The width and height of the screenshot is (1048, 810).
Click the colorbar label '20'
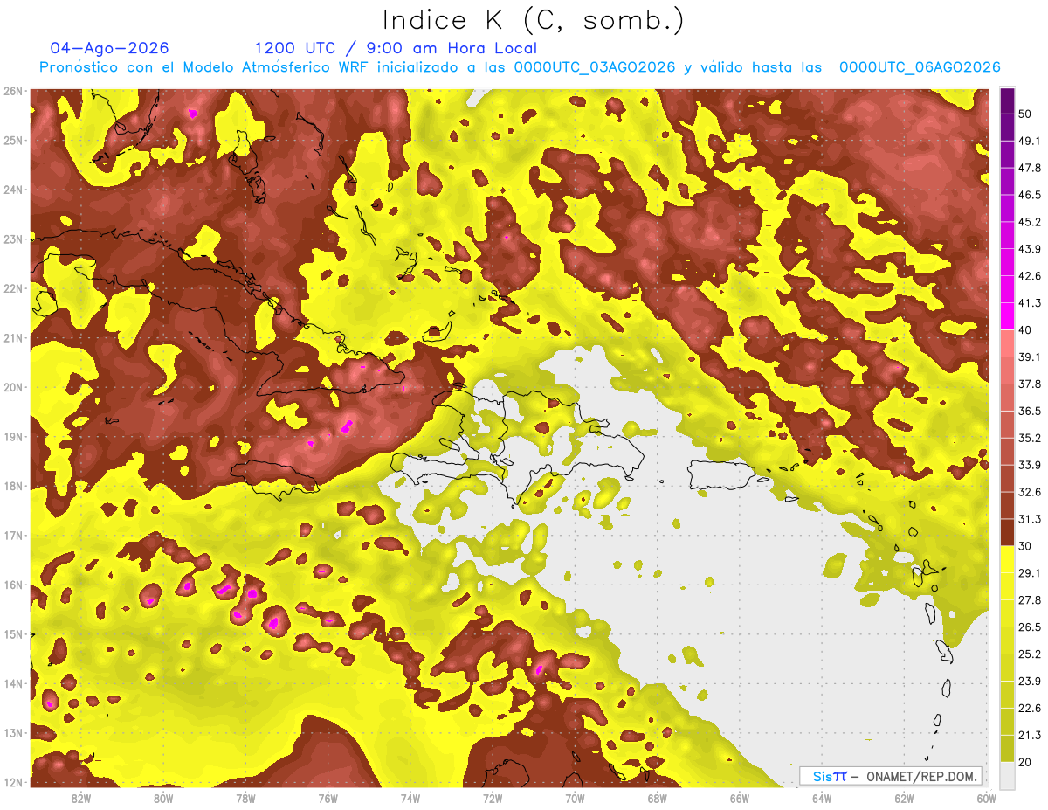[x=1026, y=762]
